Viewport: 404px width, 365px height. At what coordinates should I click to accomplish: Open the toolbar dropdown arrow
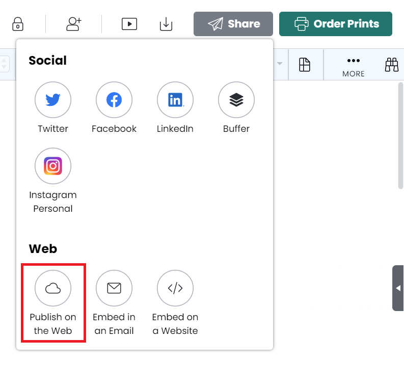point(280,64)
